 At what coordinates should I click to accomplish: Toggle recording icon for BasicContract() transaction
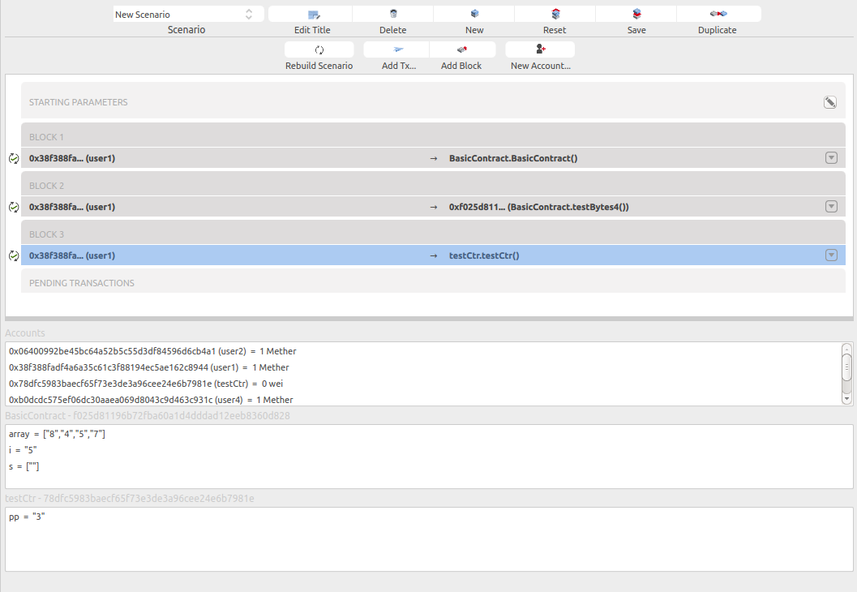(x=13, y=158)
